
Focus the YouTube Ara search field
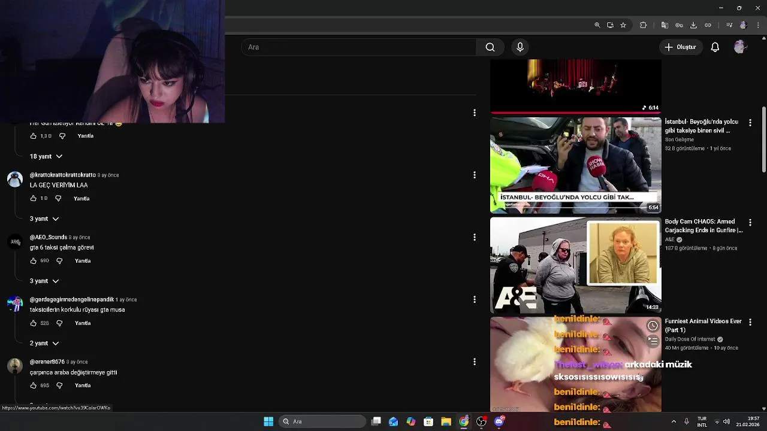coord(360,47)
